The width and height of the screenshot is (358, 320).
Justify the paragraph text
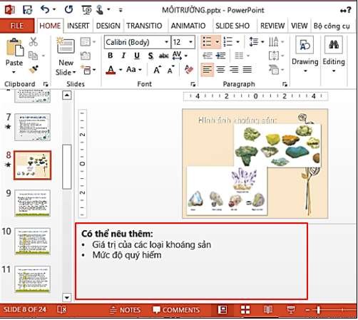tap(247, 70)
